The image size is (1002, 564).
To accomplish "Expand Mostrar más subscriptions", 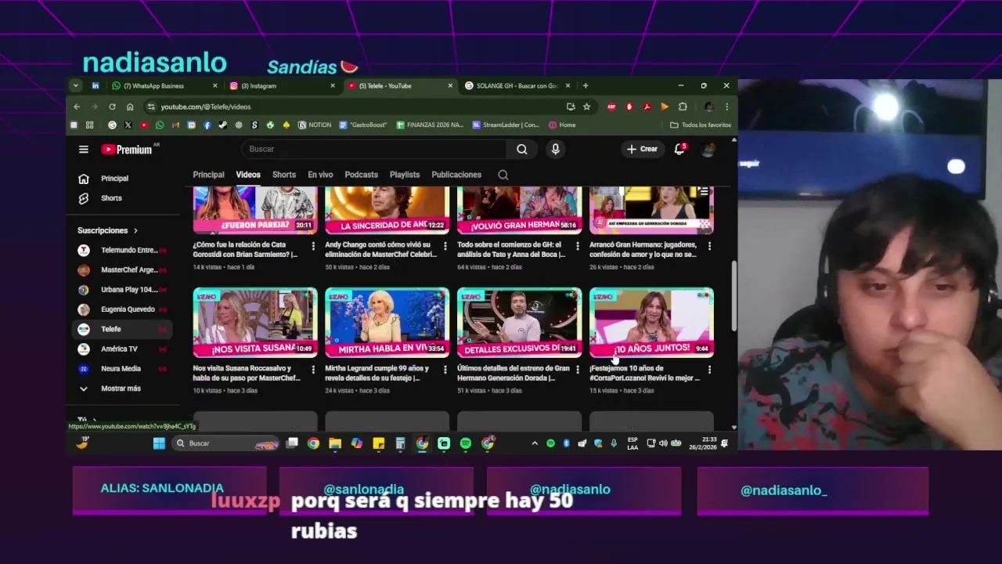I will click(121, 389).
